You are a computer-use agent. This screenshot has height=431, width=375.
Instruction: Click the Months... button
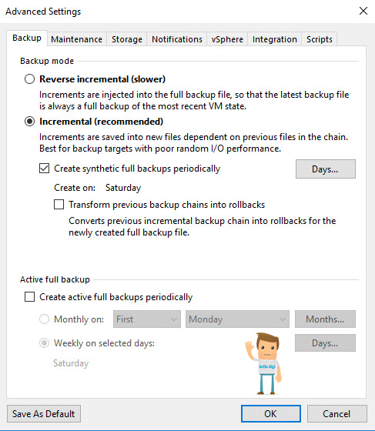point(325,319)
